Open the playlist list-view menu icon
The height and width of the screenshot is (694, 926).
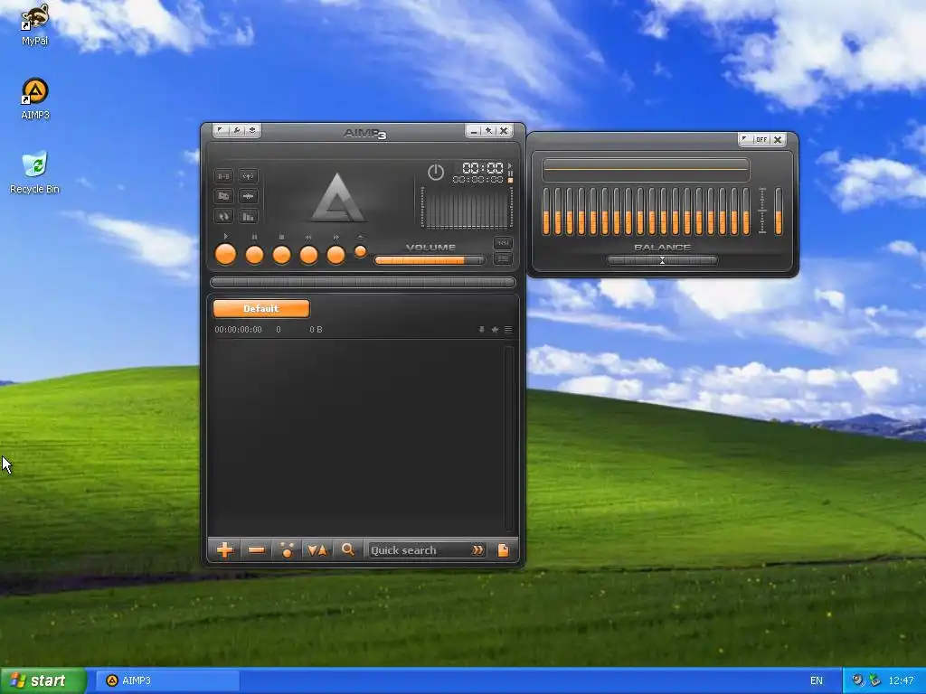tap(508, 330)
